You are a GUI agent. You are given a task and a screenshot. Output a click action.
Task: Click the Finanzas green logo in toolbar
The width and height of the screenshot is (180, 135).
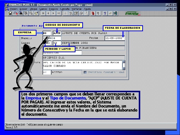point(133,13)
